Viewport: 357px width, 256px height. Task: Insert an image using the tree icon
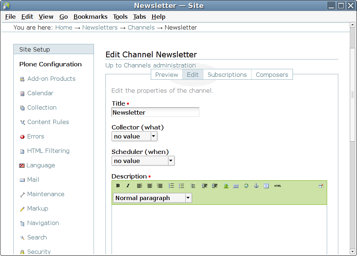click(x=226, y=186)
